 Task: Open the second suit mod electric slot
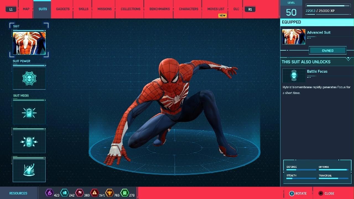coord(29,142)
